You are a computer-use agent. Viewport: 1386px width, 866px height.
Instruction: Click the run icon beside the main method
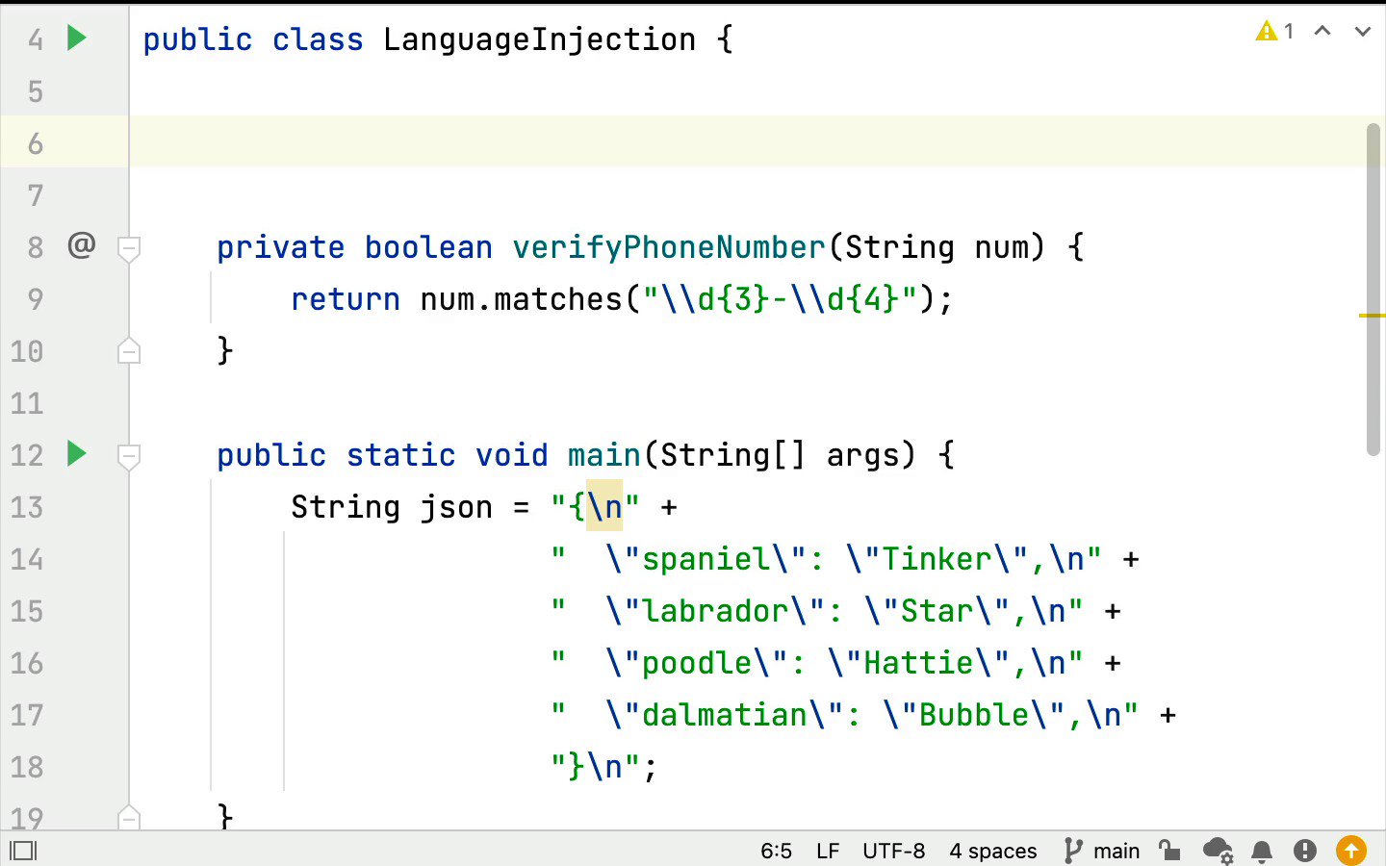[76, 455]
